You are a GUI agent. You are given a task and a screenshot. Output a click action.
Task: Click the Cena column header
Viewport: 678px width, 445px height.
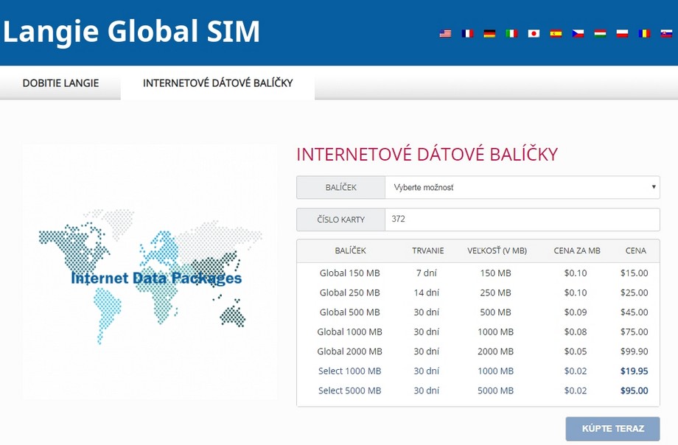click(x=635, y=250)
